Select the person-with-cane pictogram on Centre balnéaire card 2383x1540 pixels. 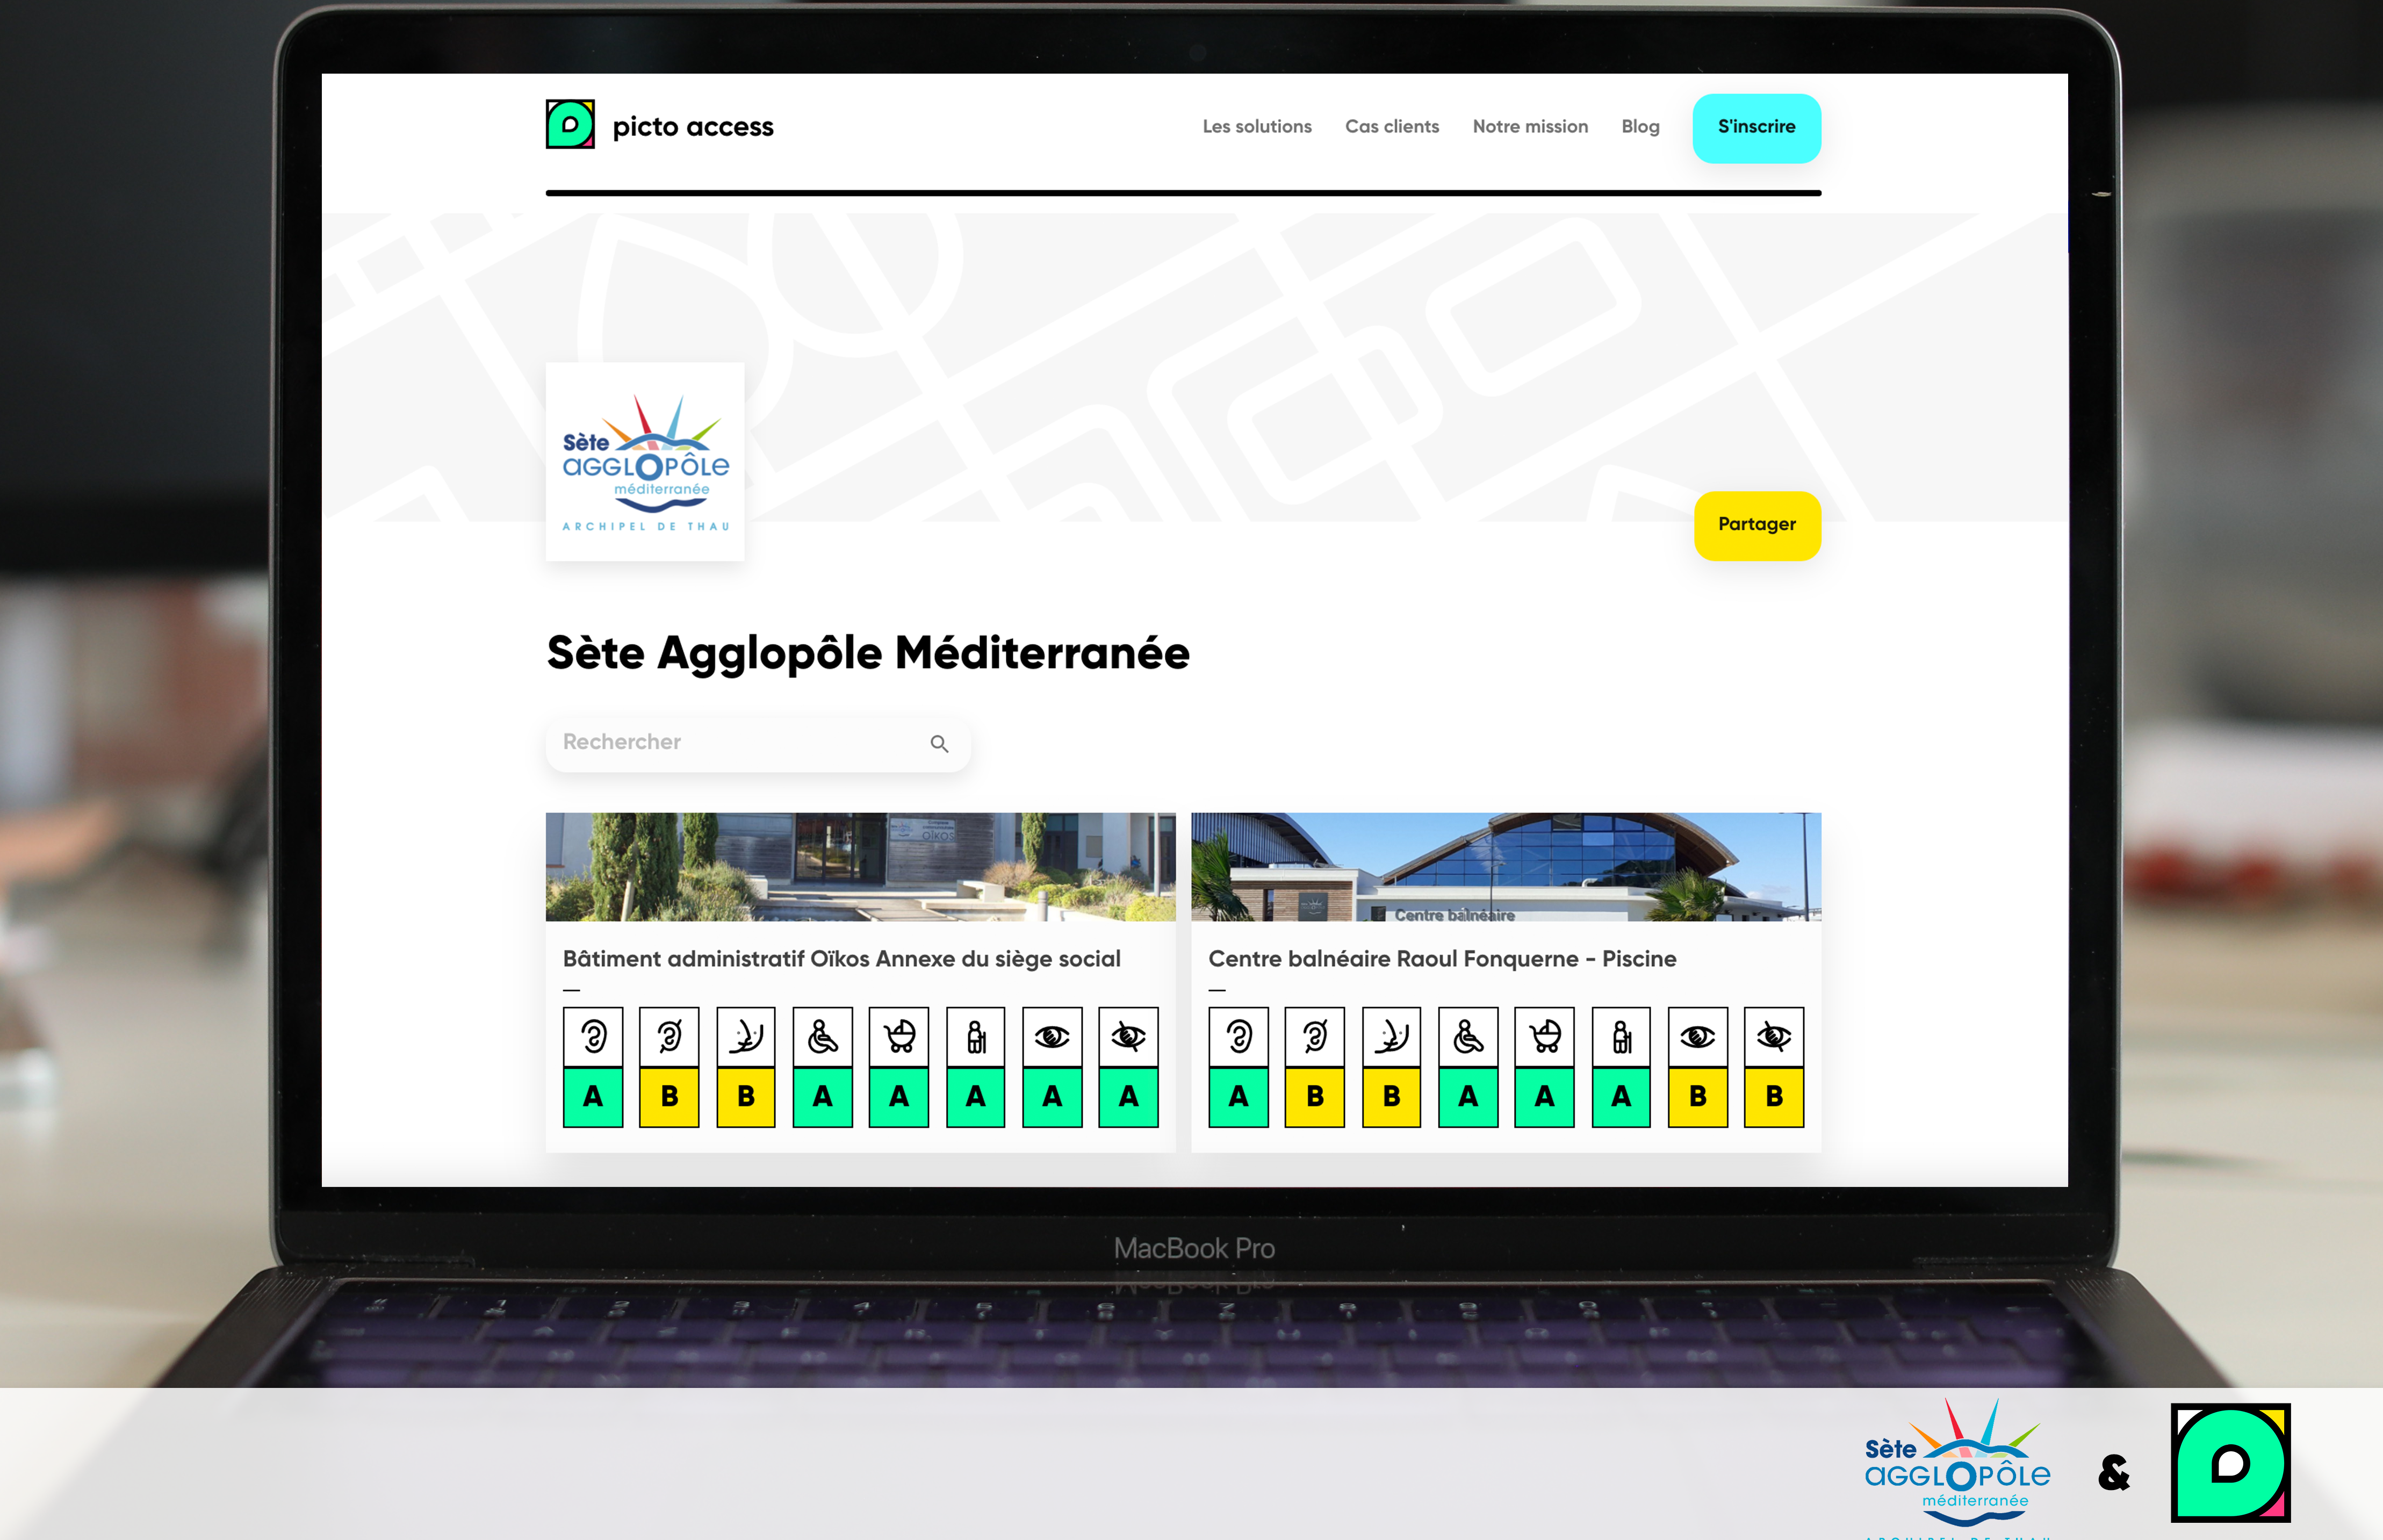click(1621, 1037)
